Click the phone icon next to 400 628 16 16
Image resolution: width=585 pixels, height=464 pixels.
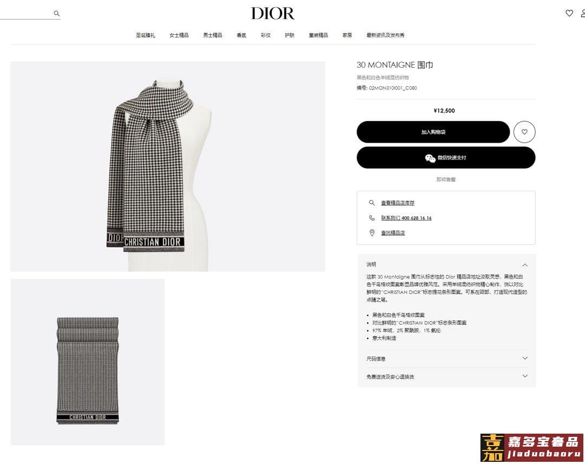[372, 217]
